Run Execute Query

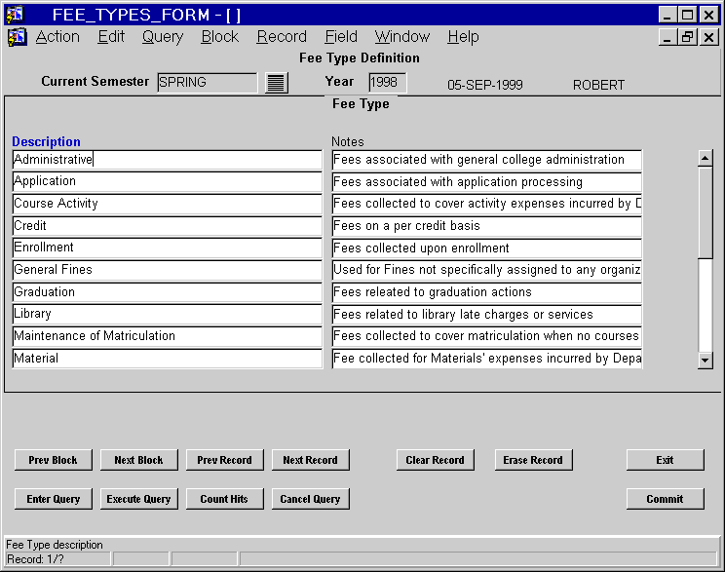tap(138, 499)
